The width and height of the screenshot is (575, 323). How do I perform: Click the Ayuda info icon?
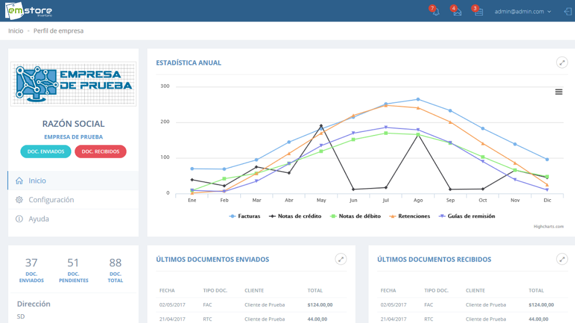point(19,219)
